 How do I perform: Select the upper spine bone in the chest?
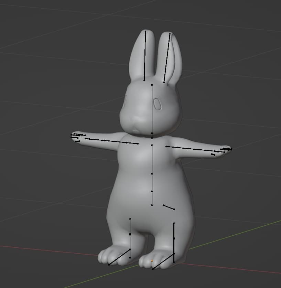pyautogui.click(x=152, y=159)
